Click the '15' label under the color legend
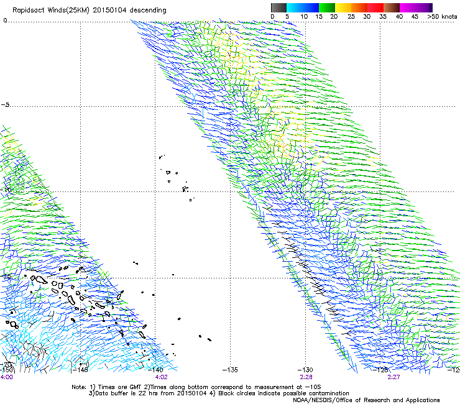The image size is (460, 404). pos(319,17)
